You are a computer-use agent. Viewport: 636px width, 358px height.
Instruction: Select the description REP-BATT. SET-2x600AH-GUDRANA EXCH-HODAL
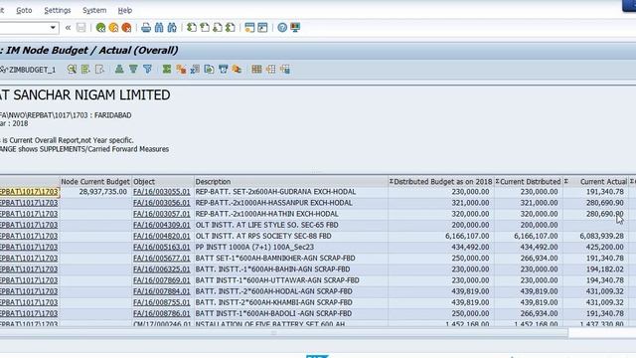tap(275, 192)
